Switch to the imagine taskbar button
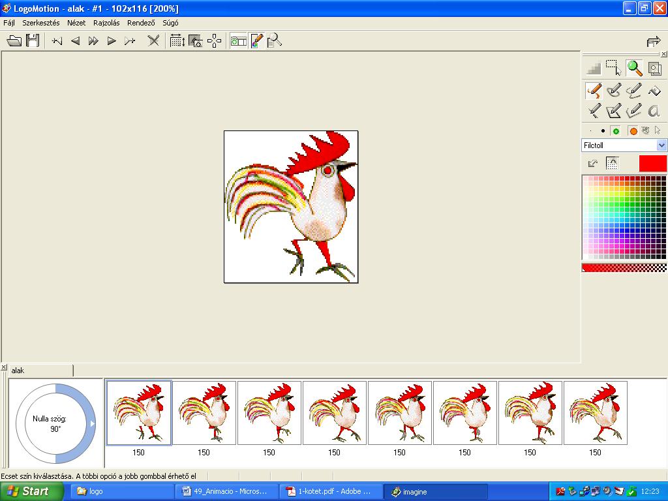Viewport: 668px width, 501px height. tap(435, 491)
